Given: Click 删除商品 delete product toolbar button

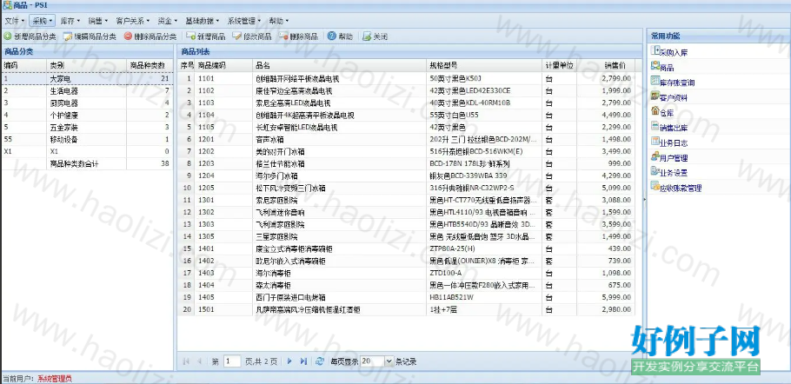Looking at the screenshot, I should tap(298, 36).
